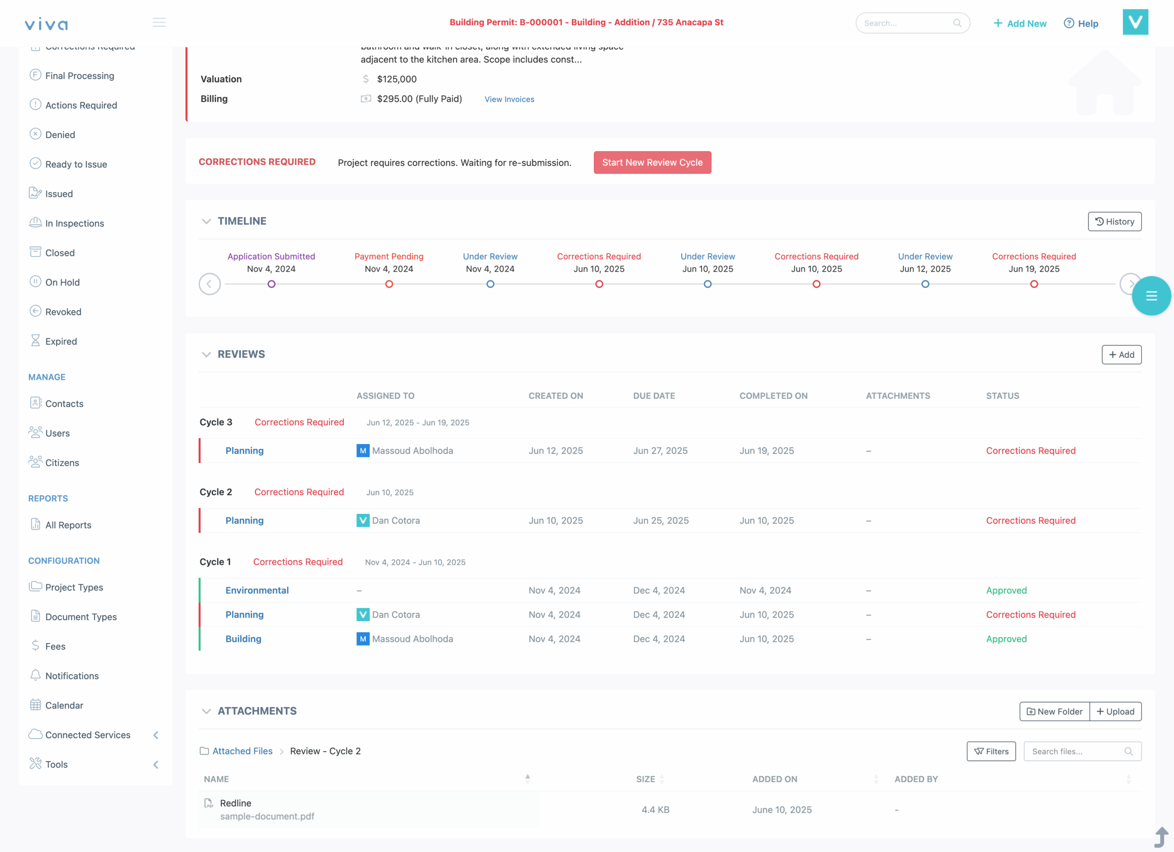The image size is (1174, 852).
Task: Click the teal floating menu button
Action: 1151,296
